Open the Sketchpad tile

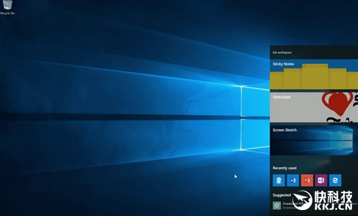click(314, 107)
